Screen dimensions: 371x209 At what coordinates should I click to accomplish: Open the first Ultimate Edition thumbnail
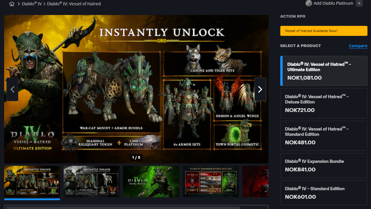[x=32, y=182]
